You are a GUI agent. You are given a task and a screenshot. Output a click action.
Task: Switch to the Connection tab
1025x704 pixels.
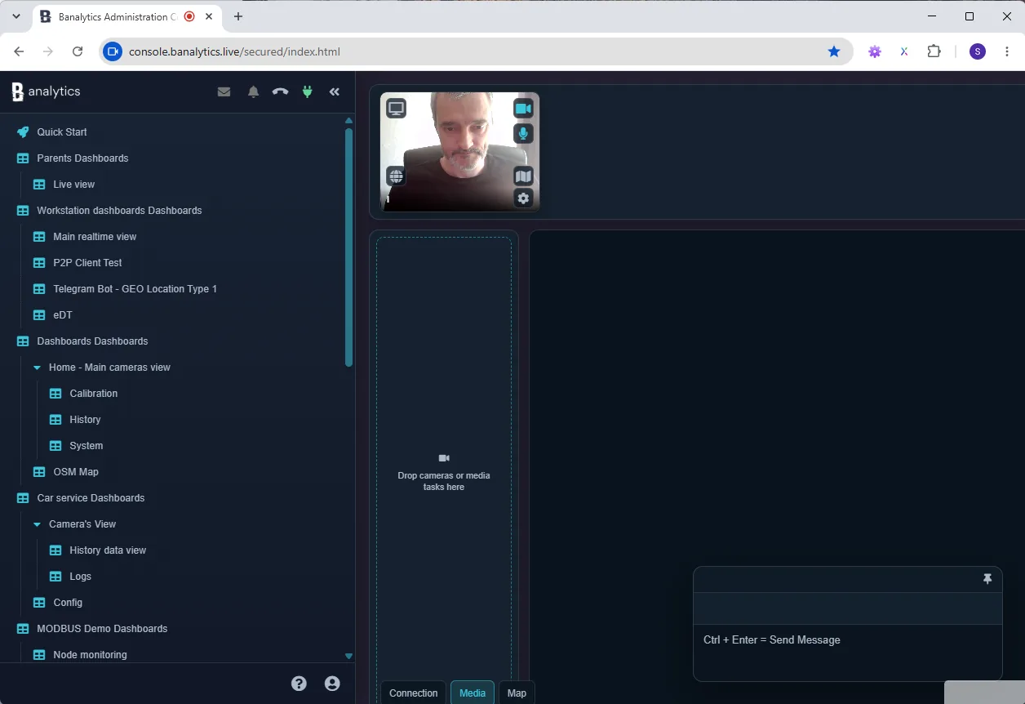click(413, 693)
